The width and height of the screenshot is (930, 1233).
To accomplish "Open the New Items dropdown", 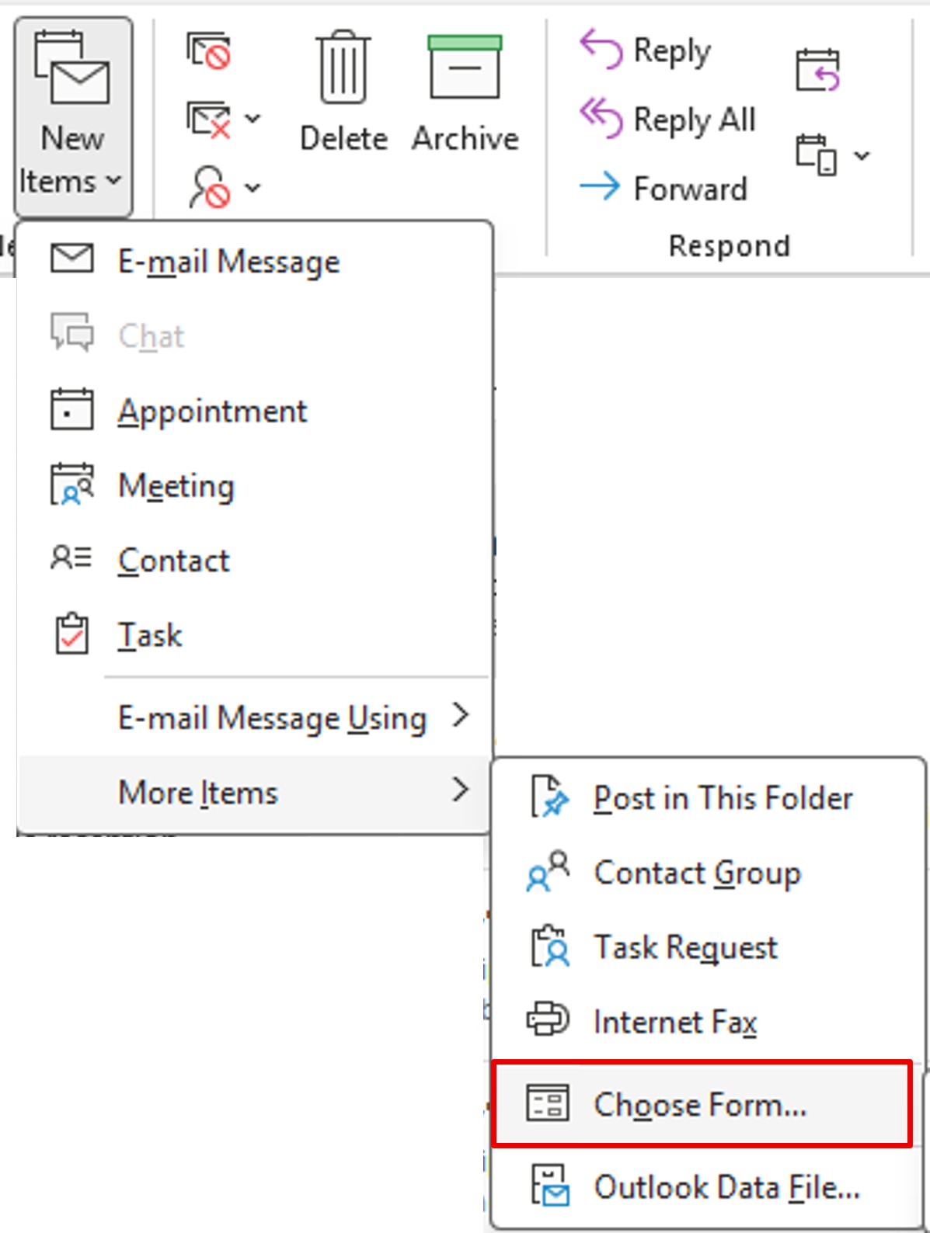I will (72, 116).
